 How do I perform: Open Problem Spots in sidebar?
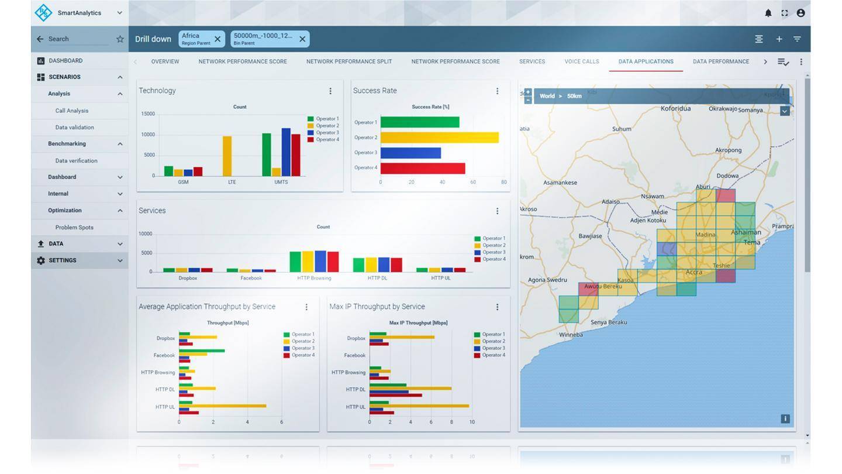pos(74,228)
